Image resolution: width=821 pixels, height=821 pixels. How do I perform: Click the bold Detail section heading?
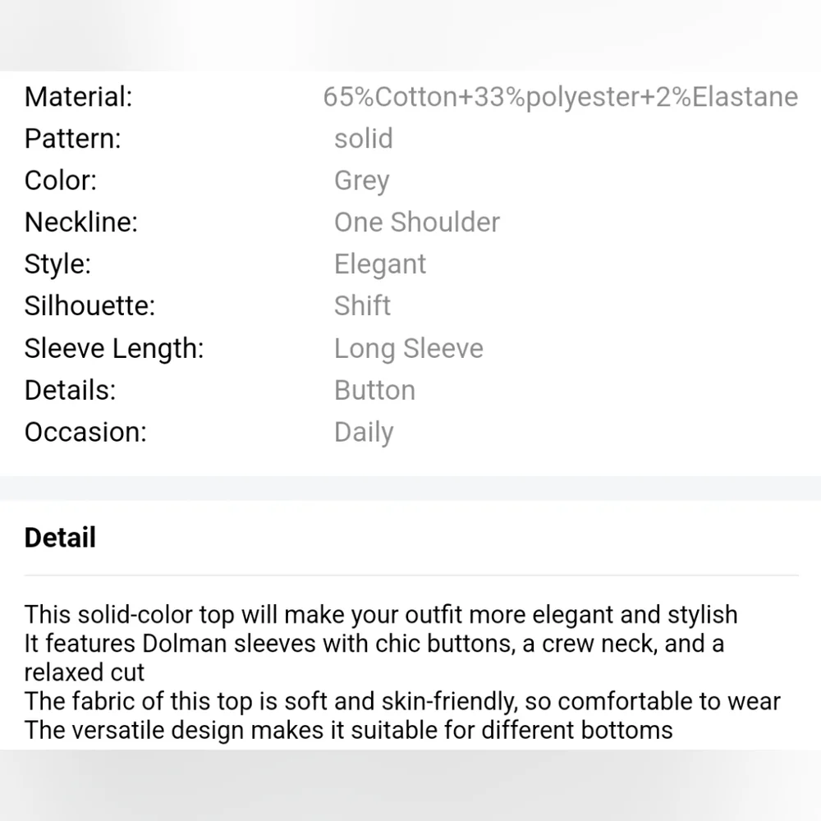pyautogui.click(x=60, y=539)
